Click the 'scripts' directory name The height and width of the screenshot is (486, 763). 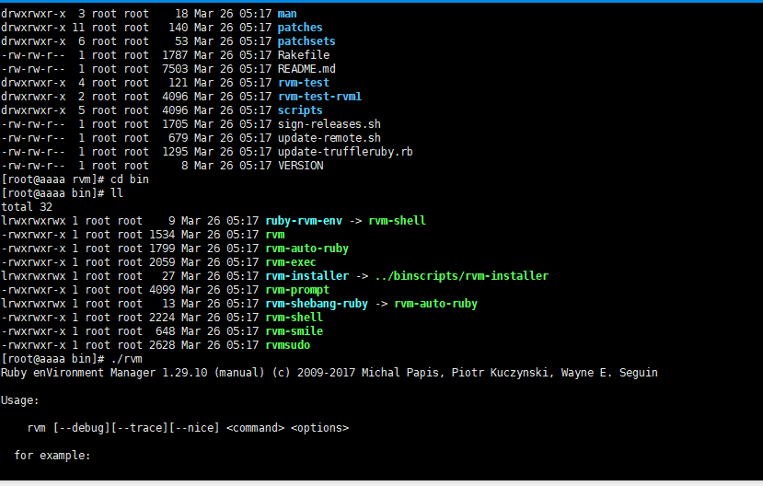pos(300,110)
